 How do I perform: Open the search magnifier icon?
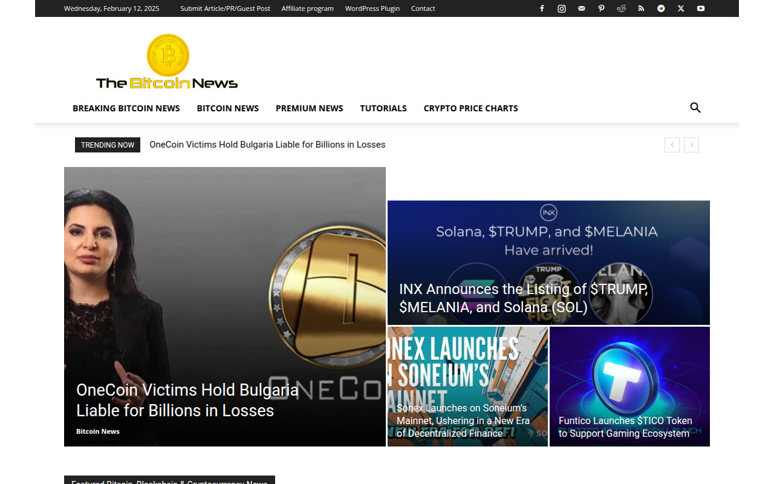695,108
